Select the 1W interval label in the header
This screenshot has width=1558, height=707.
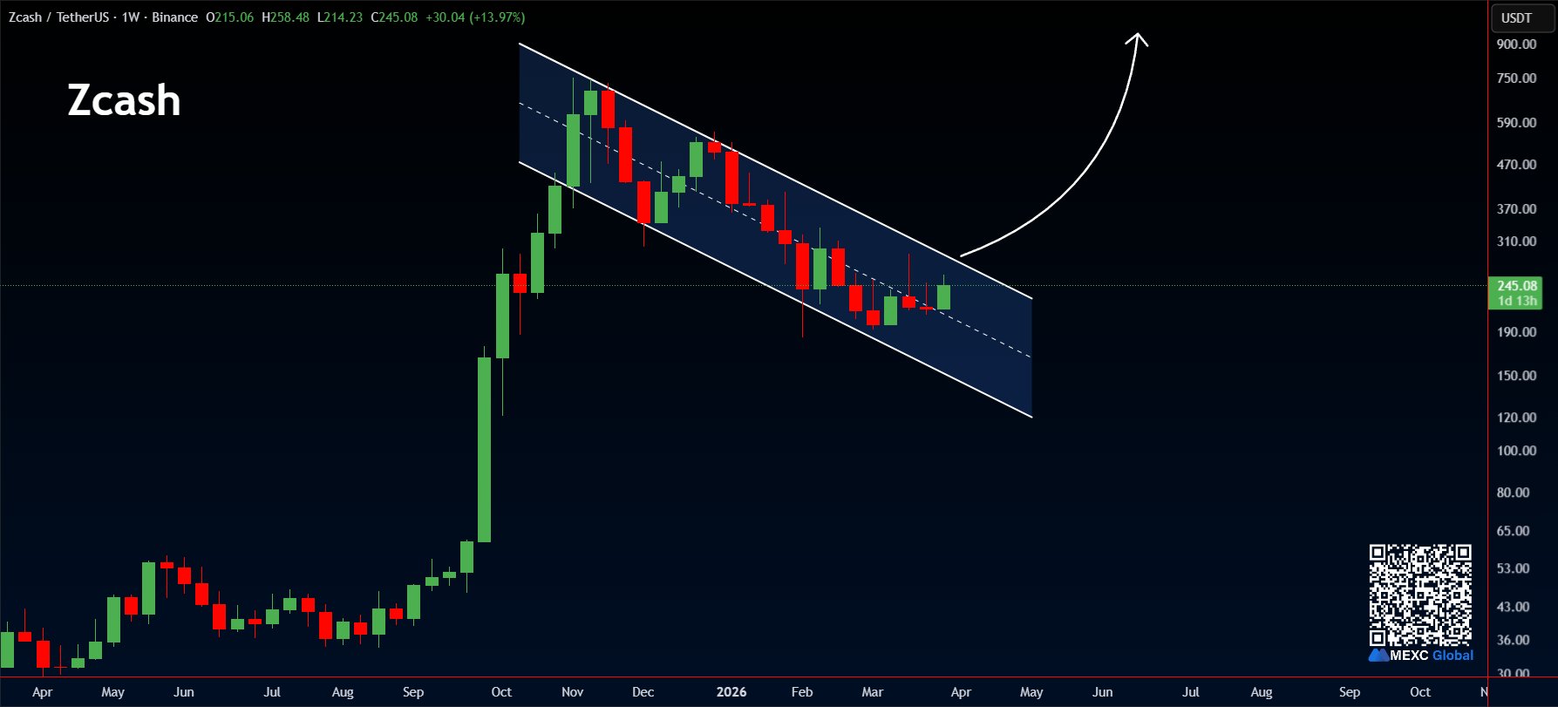[131, 17]
